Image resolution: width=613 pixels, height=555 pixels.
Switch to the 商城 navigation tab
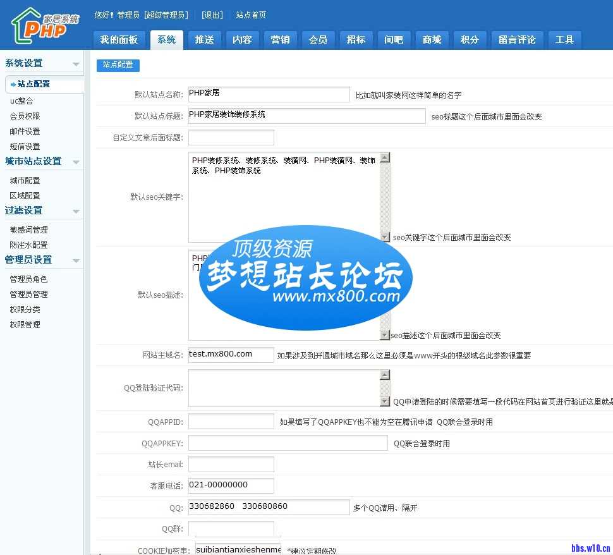432,40
